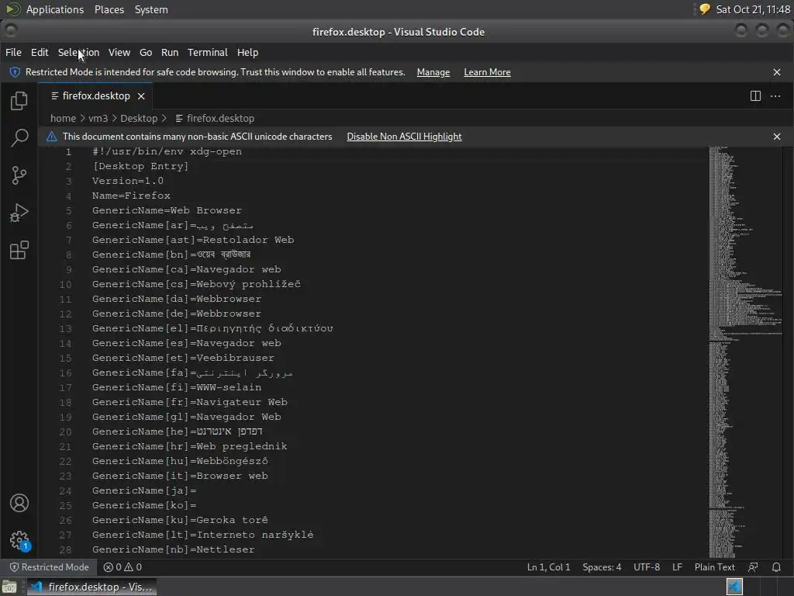Open the Applications menu in top panel
Screen dimensions: 794x596
(x=55, y=9)
